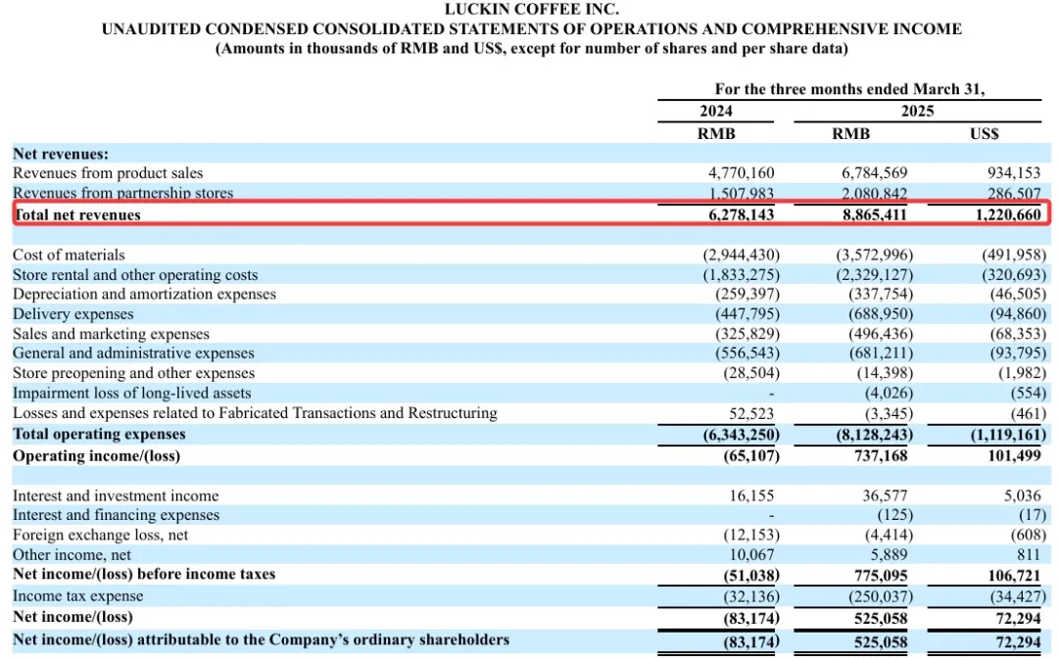Click the product sales US$ value 934,153

1014,173
